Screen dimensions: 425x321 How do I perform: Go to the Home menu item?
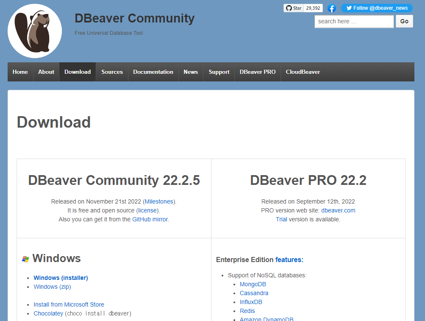click(20, 72)
